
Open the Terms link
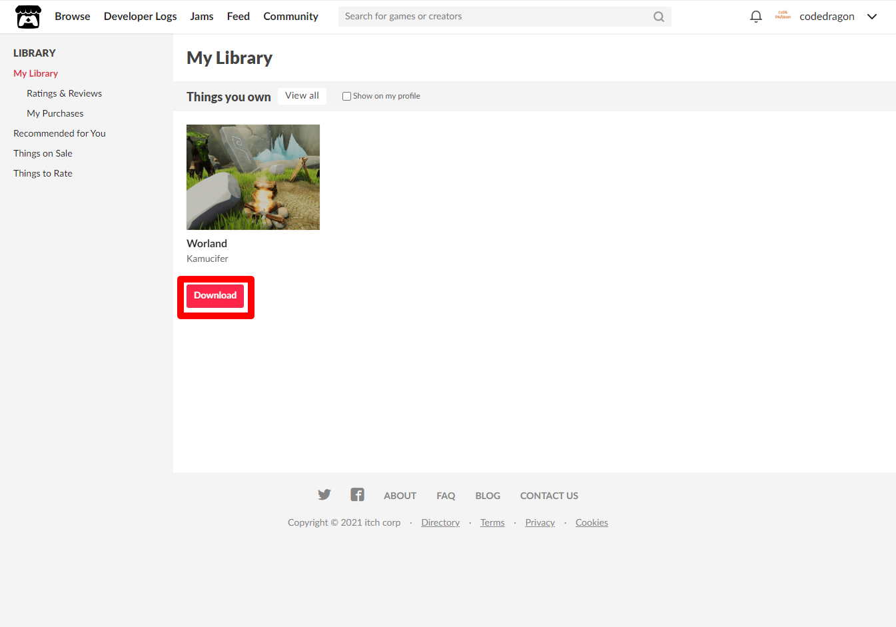point(492,522)
